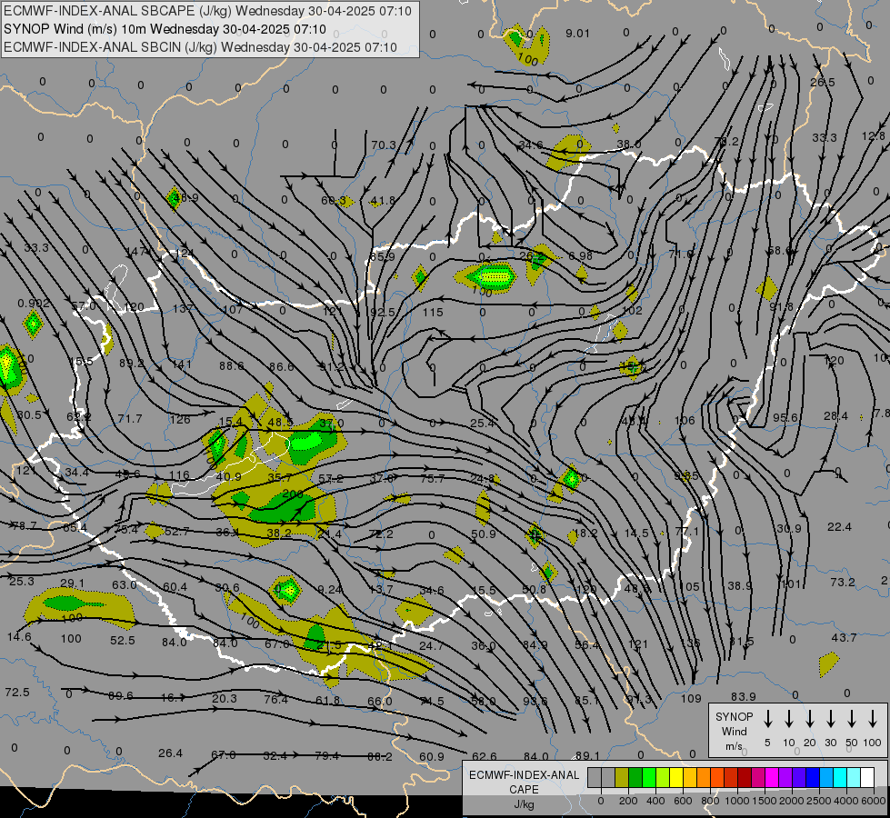Click the 22.4 value on the map
890x818 pixels.
tap(839, 527)
